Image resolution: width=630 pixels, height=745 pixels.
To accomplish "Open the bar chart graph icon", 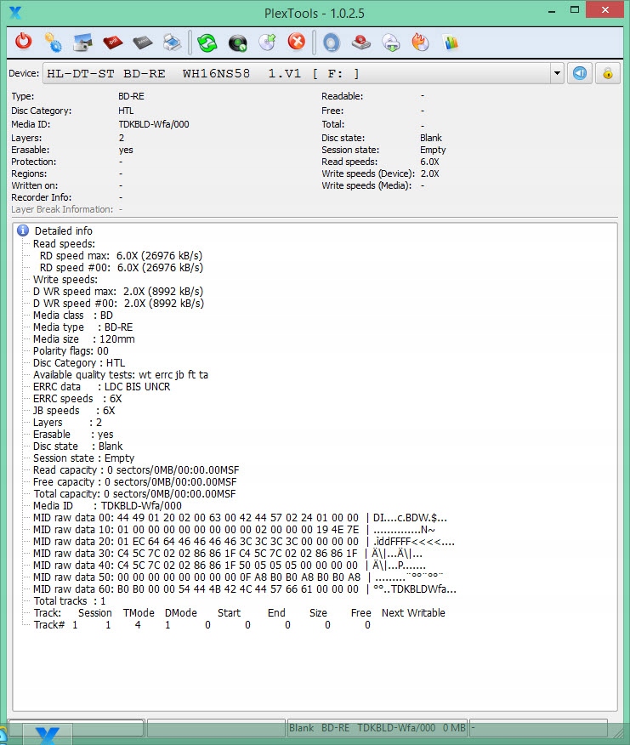I will [451, 42].
